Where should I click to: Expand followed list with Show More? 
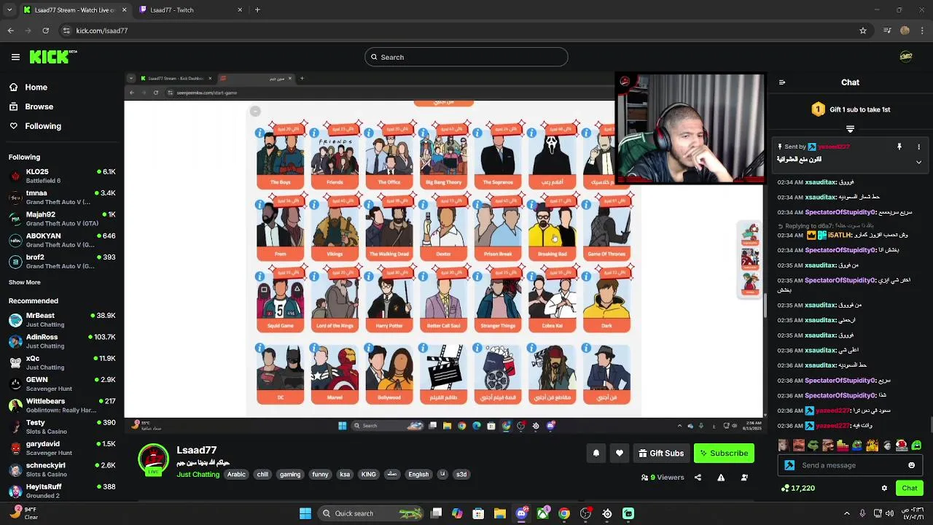(x=25, y=282)
